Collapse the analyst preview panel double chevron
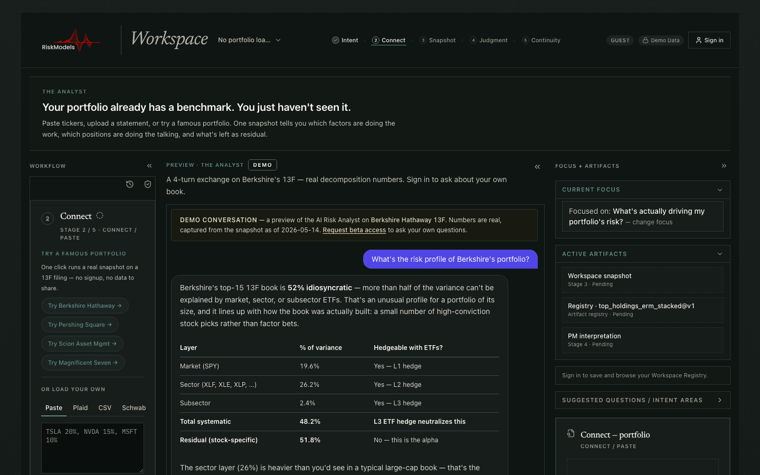The image size is (760, 475). [537, 167]
